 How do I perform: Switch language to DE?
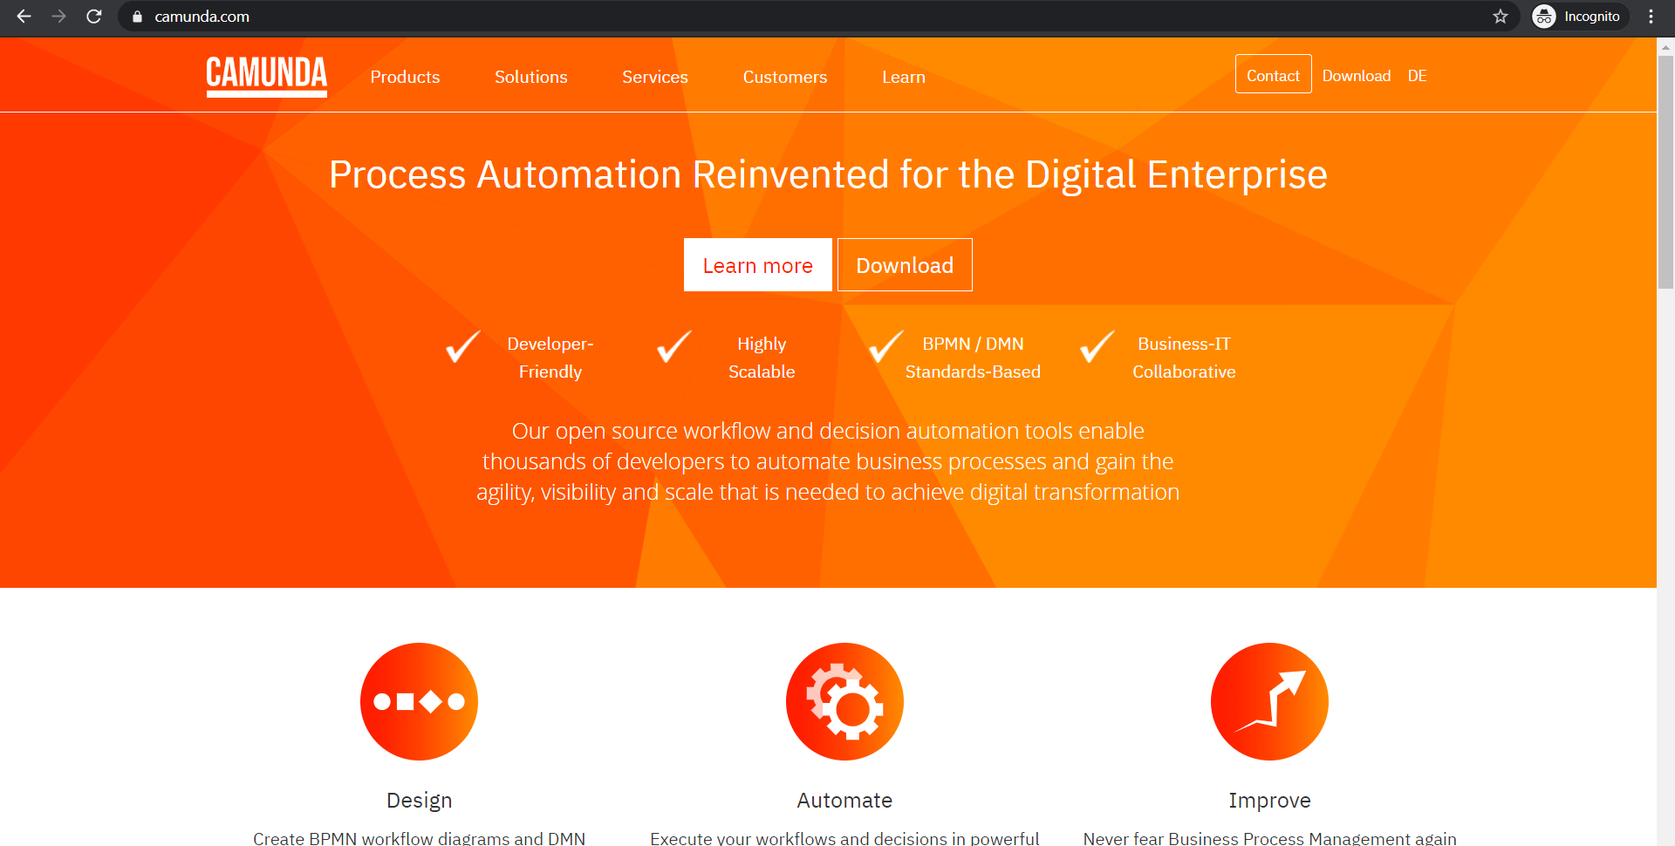pos(1418,76)
